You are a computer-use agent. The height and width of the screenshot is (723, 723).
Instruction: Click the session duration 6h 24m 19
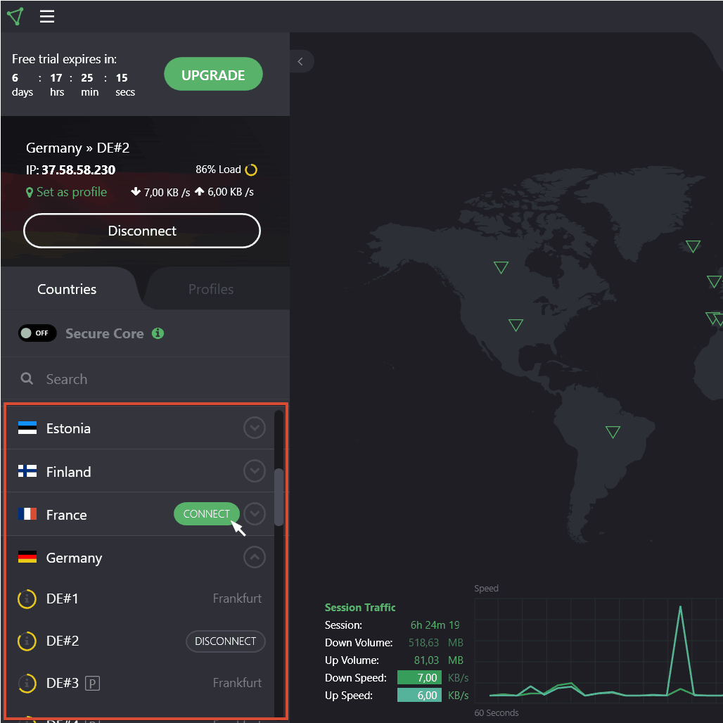[435, 625]
